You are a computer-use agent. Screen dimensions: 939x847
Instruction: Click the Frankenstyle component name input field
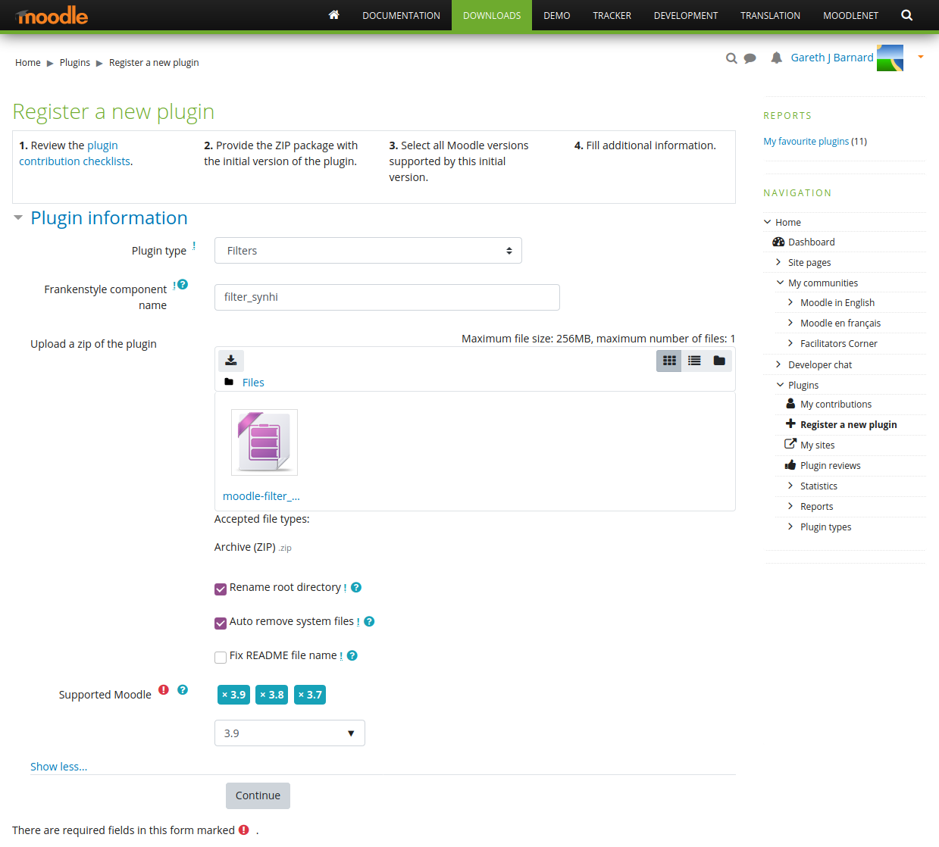point(387,297)
